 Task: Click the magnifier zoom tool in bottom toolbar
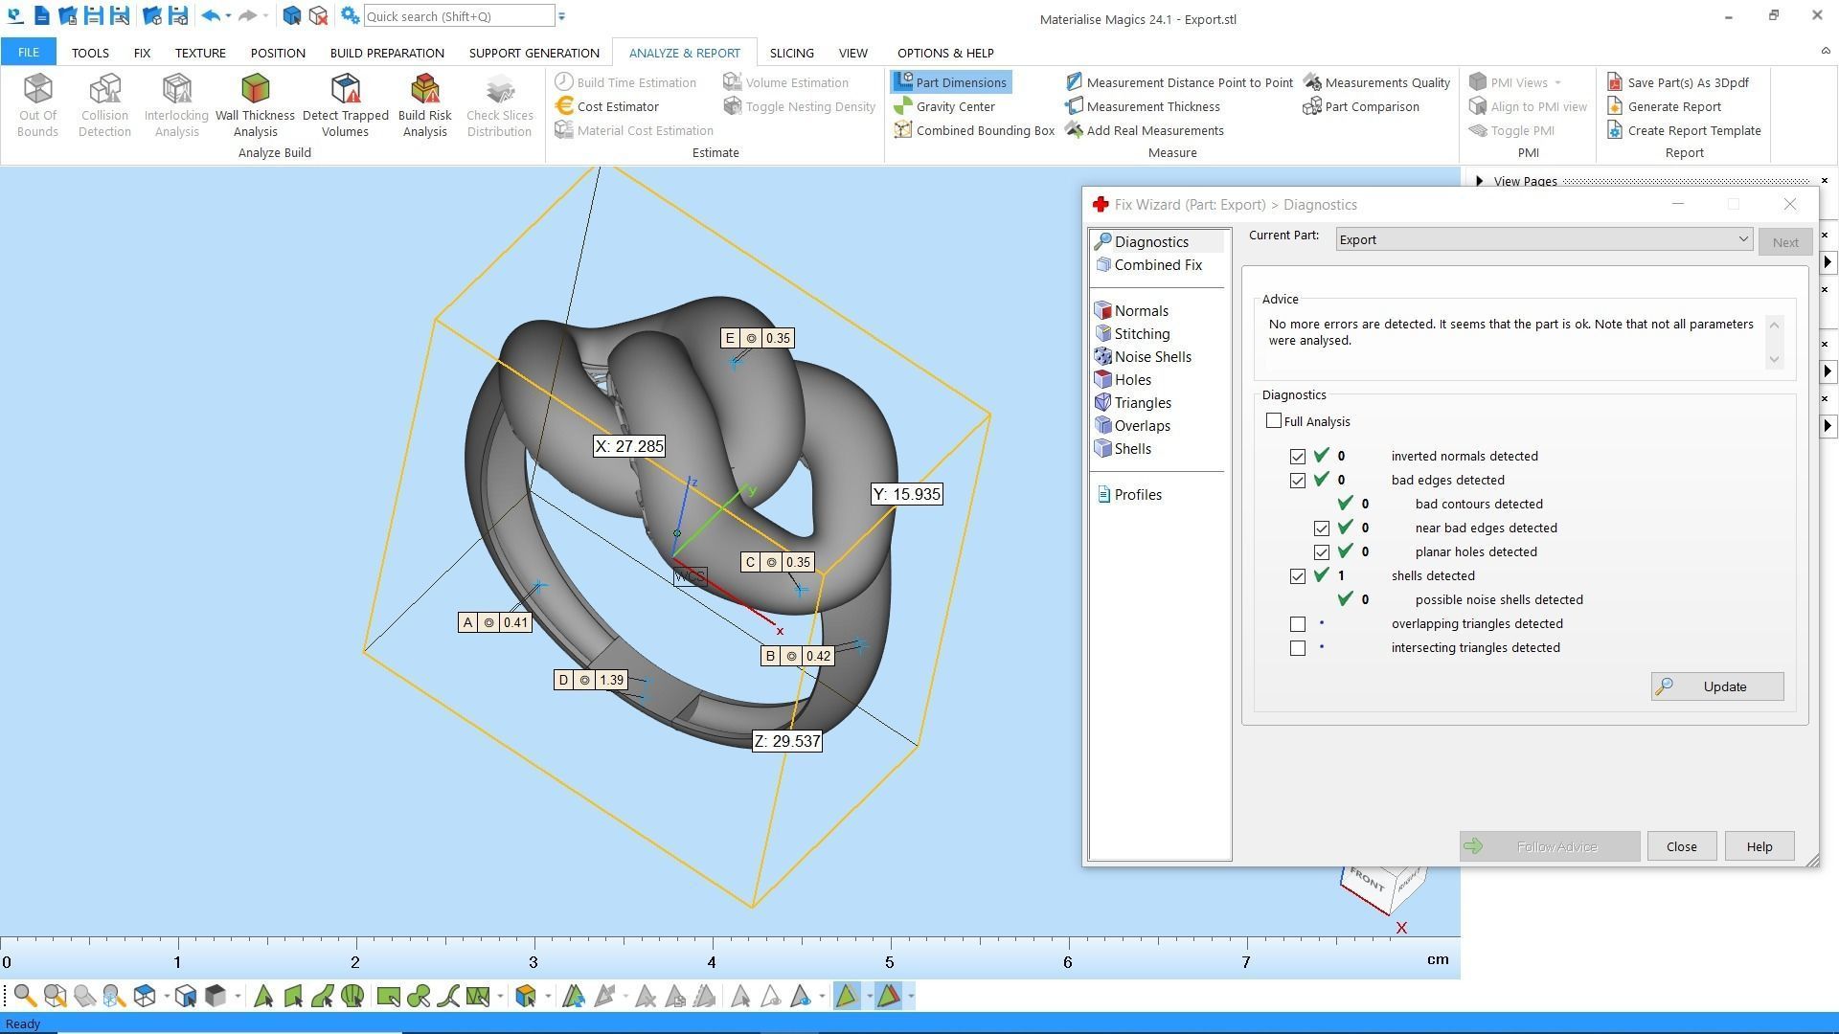tap(25, 997)
